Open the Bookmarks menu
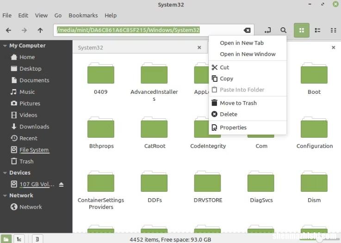This screenshot has height=243, width=341. tap(83, 15)
